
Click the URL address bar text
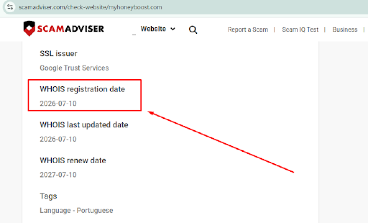click(90, 7)
